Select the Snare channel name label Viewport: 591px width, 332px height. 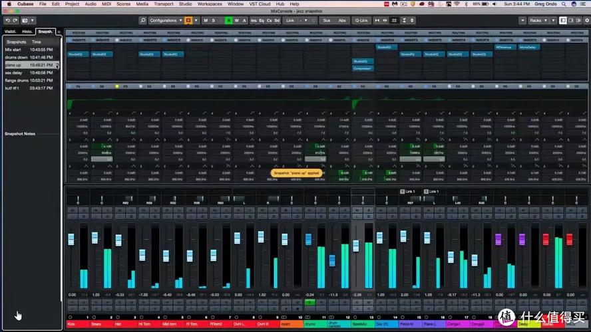[95, 324]
